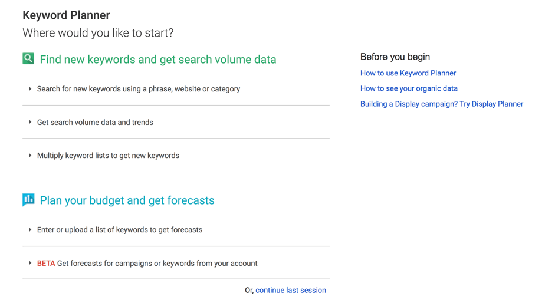Image resolution: width=545 pixels, height=303 pixels.
Task: Open the 'Try Display Planner' link
Action: tap(491, 104)
